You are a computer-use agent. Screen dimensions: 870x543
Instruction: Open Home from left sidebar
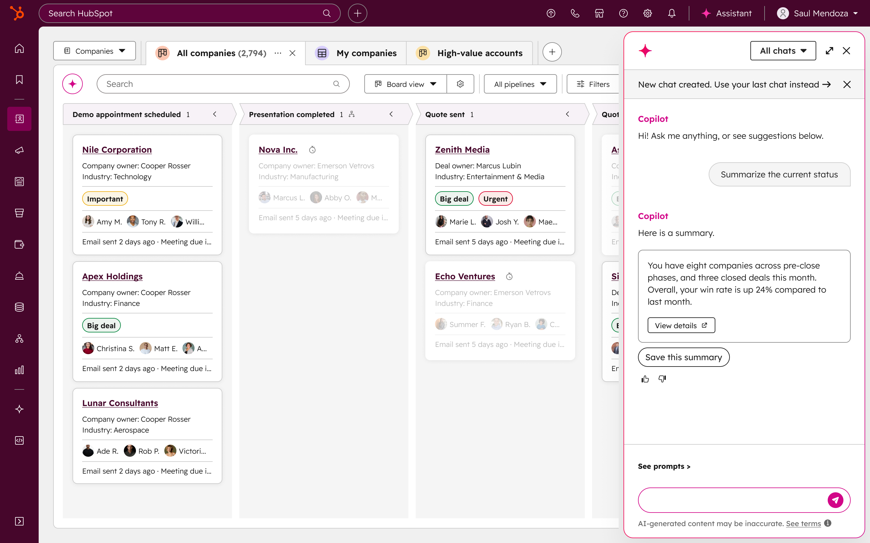point(19,48)
